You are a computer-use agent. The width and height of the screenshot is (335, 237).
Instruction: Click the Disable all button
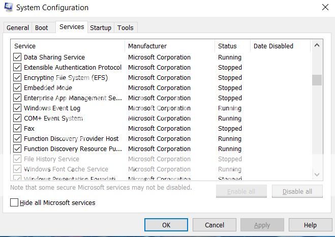pyautogui.click(x=297, y=191)
